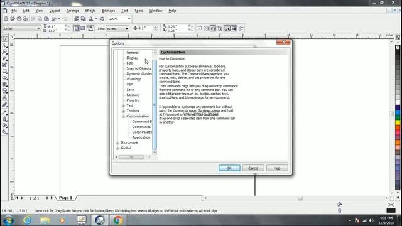Screen dimensions: 402x226
Task: Click the Paste icon in toolbar
Action: tap(46, 19)
